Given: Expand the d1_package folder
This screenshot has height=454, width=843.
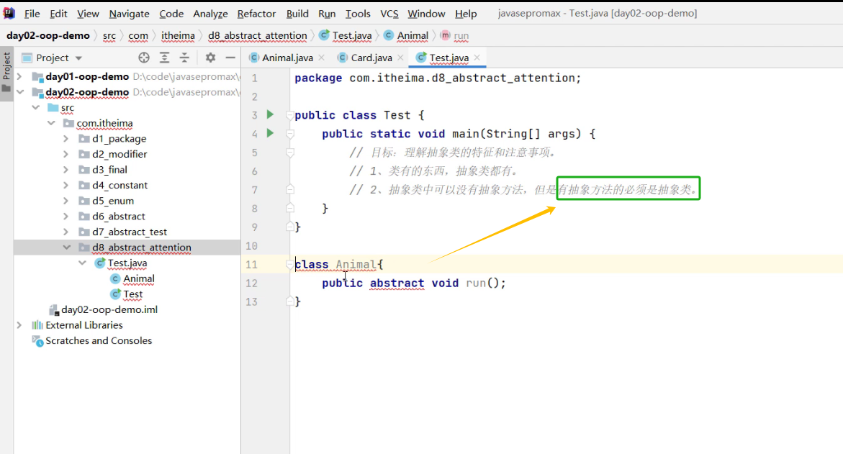Looking at the screenshot, I should (x=66, y=139).
